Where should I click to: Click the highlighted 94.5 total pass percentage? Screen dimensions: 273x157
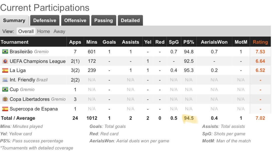click(189, 118)
